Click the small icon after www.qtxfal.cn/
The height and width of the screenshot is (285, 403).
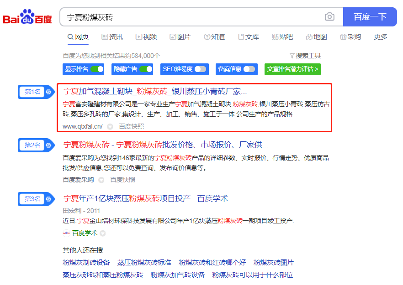pos(110,126)
